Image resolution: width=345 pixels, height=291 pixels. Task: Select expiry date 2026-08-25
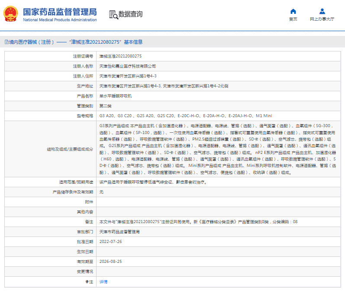110,262
